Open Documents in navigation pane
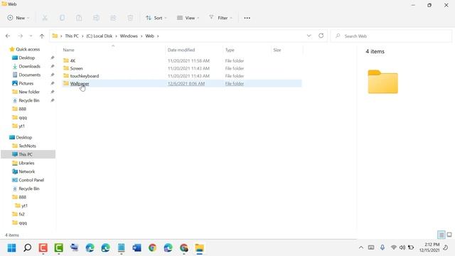 click(30, 75)
